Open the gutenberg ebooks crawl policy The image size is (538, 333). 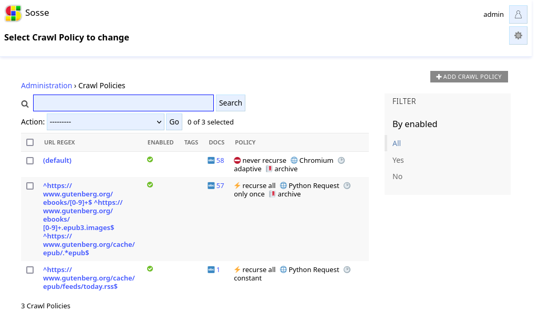[89, 220]
